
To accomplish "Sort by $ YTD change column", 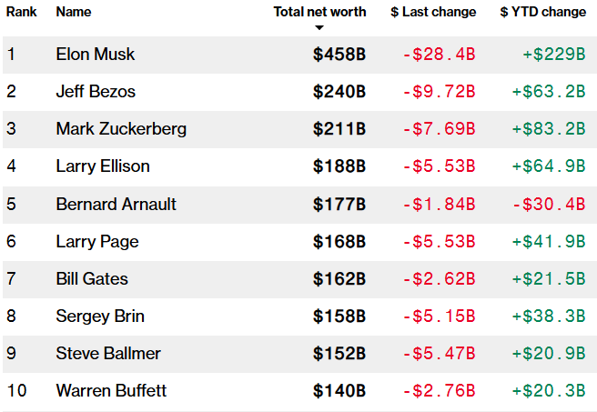I will (542, 12).
